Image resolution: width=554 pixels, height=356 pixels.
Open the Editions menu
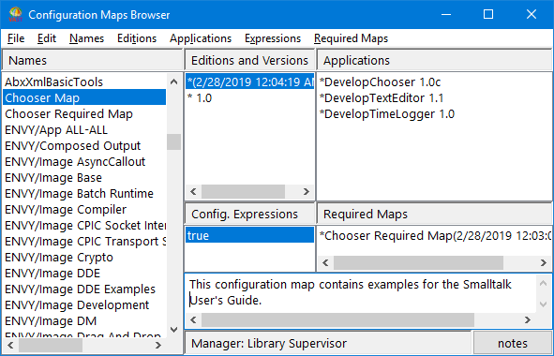point(137,38)
